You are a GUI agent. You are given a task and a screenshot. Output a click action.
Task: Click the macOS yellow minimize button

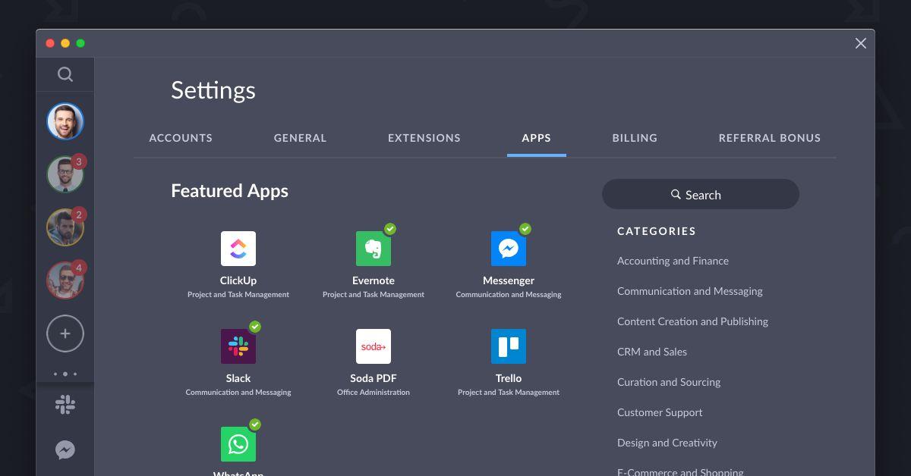coord(65,43)
